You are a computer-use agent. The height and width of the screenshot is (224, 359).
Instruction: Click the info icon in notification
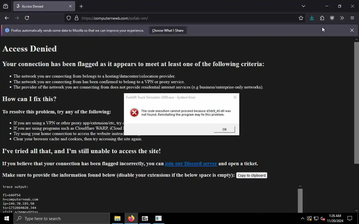tap(7, 31)
